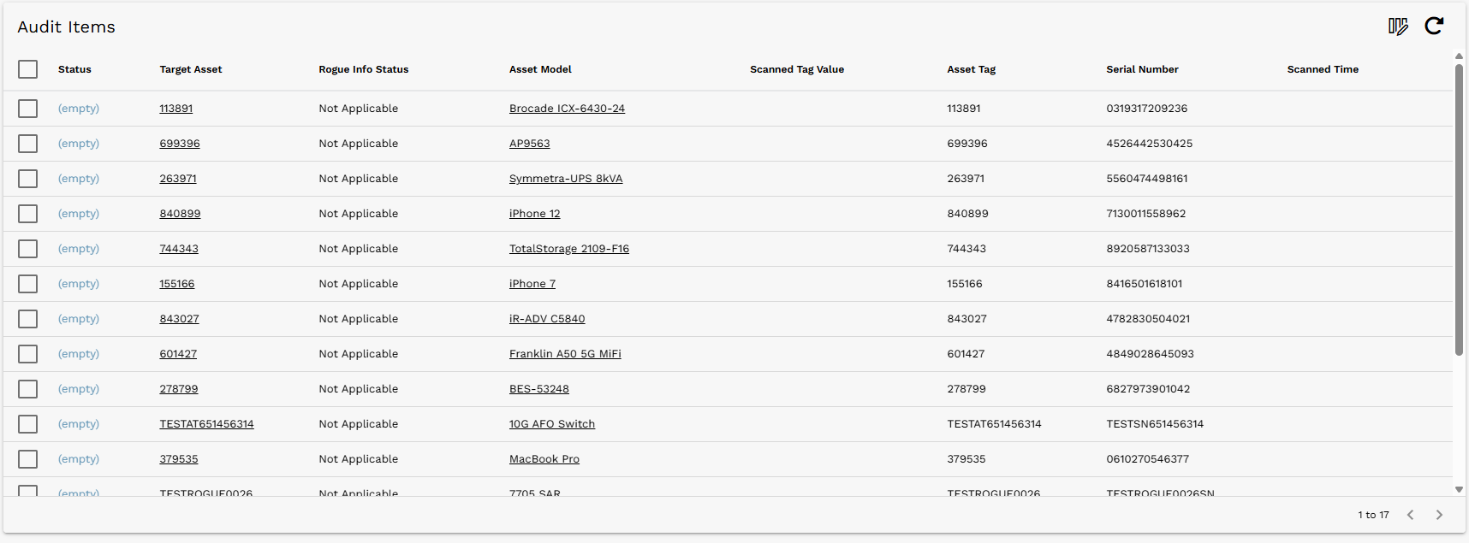The height and width of the screenshot is (543, 1469).
Task: Open target asset 278799 link
Action: coord(179,389)
